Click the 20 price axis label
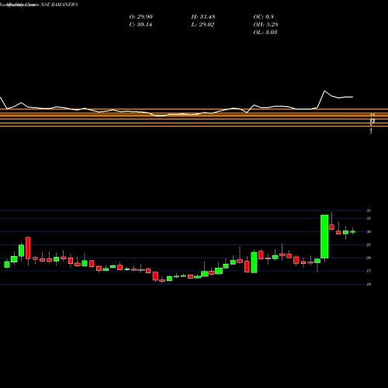 [x=369, y=258]
